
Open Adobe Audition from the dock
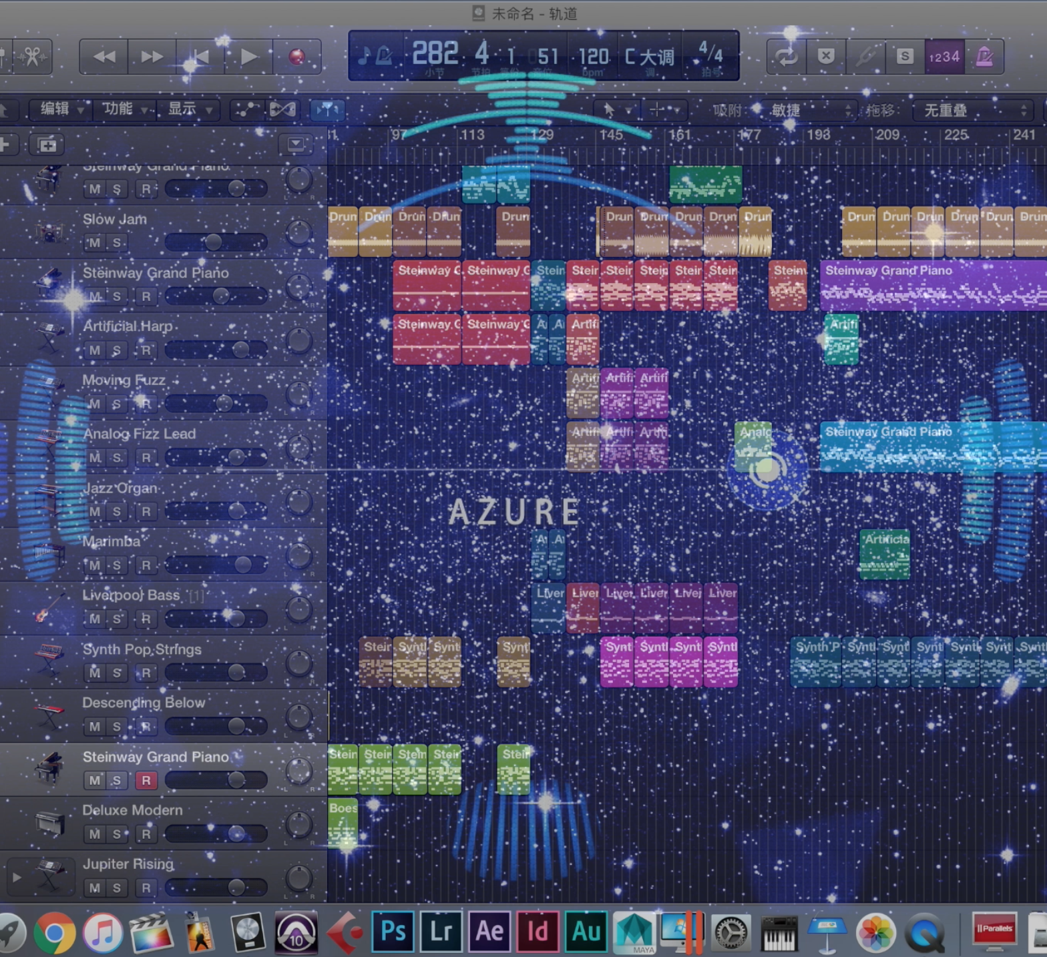587,931
